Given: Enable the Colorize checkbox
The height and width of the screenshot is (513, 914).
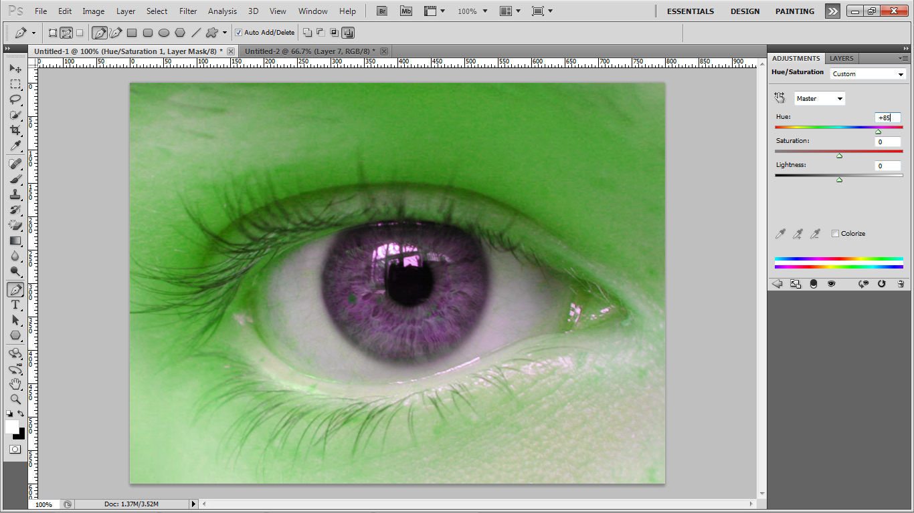Looking at the screenshot, I should 835,234.
